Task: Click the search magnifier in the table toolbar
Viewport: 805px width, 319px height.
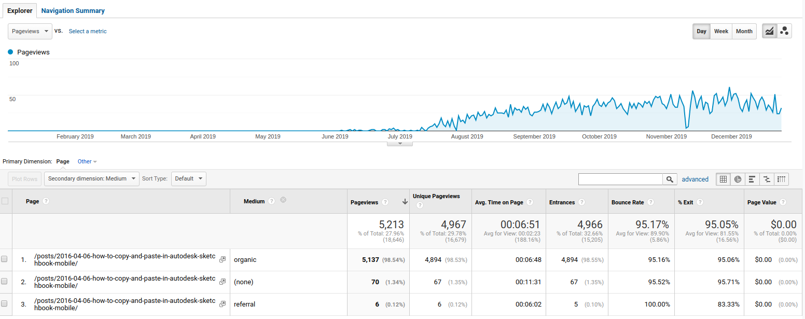Action: click(x=670, y=179)
